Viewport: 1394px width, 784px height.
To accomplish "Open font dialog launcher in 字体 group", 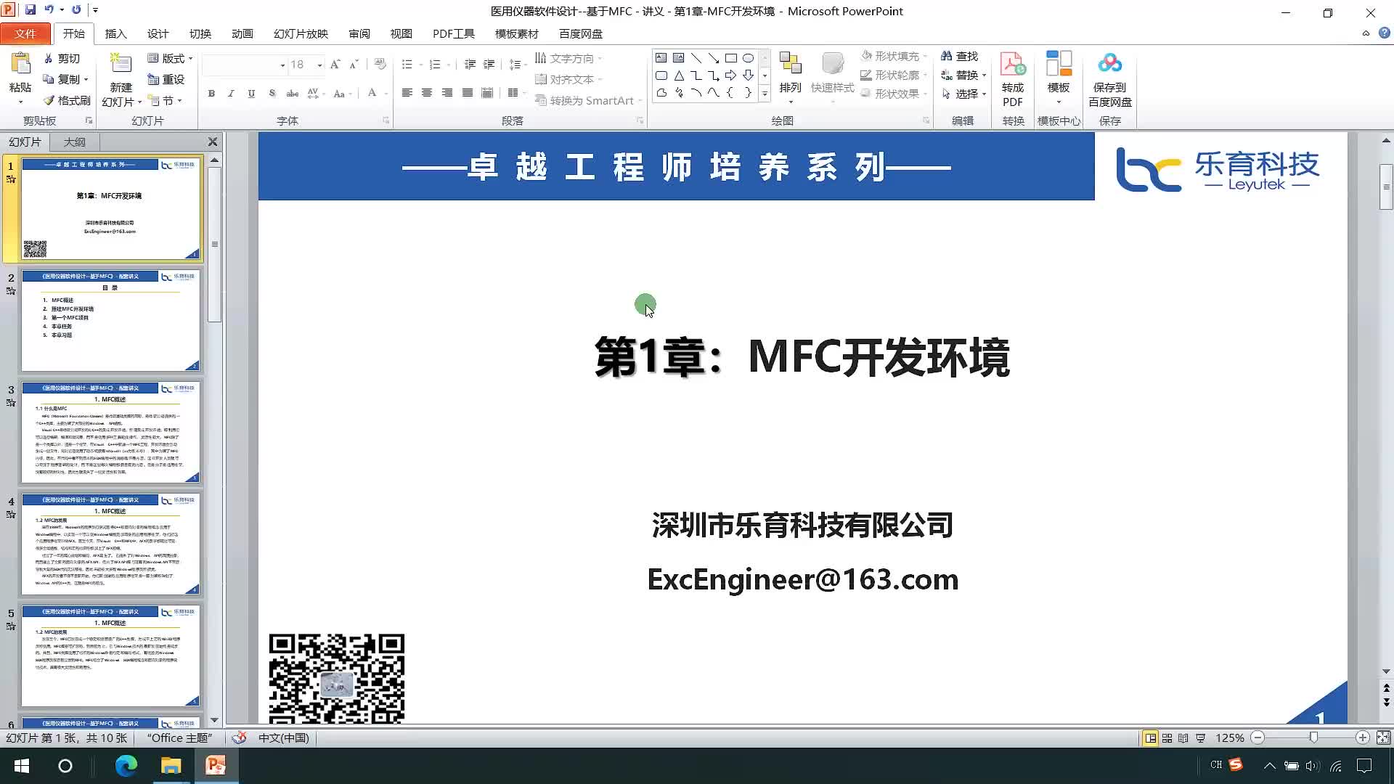I will pos(386,121).
